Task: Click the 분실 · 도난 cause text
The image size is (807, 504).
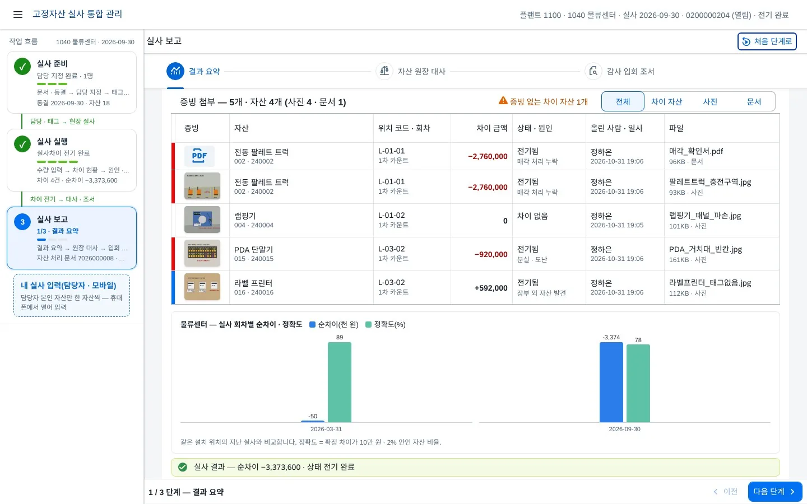Action: pyautogui.click(x=532, y=259)
